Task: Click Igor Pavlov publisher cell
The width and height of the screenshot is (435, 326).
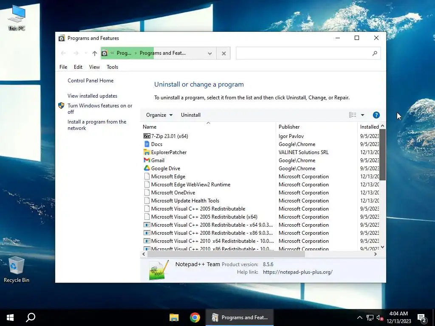Action: click(x=291, y=136)
